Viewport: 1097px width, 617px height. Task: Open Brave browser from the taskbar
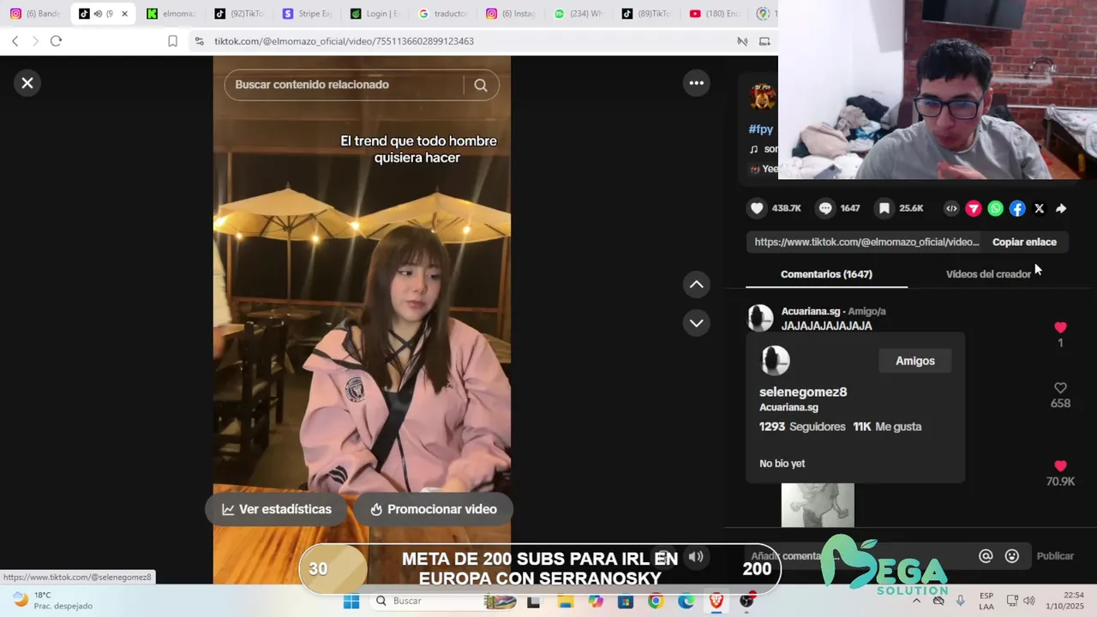point(716,602)
